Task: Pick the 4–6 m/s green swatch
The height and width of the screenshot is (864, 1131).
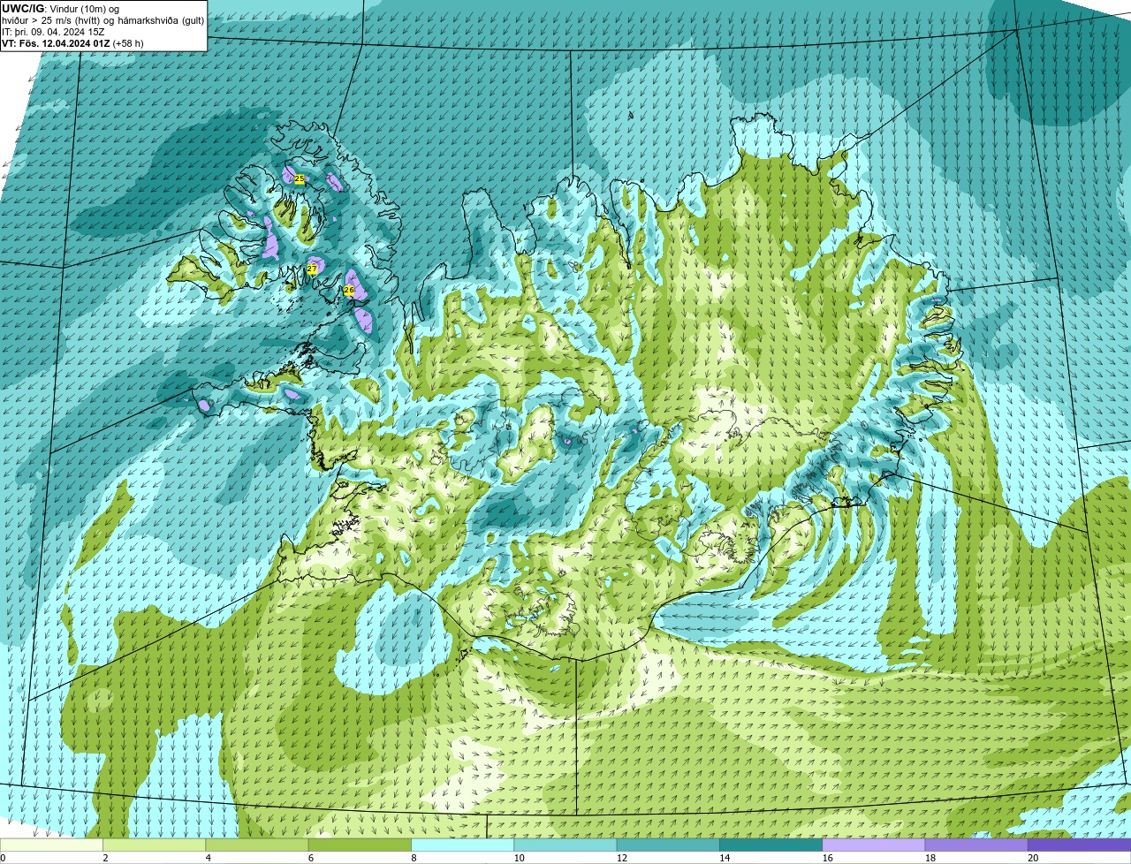Action: point(257,845)
